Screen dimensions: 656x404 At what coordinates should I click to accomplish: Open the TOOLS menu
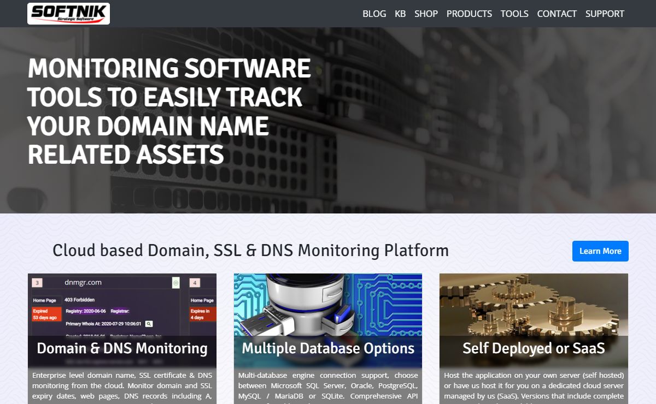514,14
